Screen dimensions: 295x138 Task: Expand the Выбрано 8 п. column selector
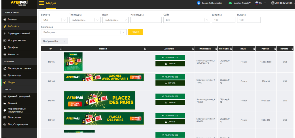54,41
